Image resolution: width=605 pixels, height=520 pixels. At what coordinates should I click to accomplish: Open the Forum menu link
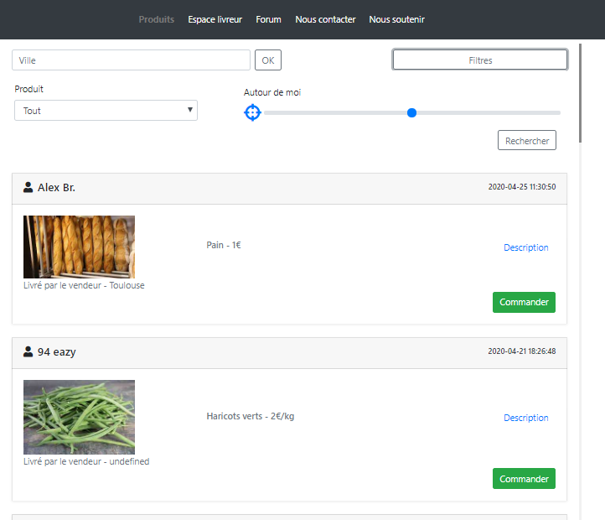(x=268, y=19)
